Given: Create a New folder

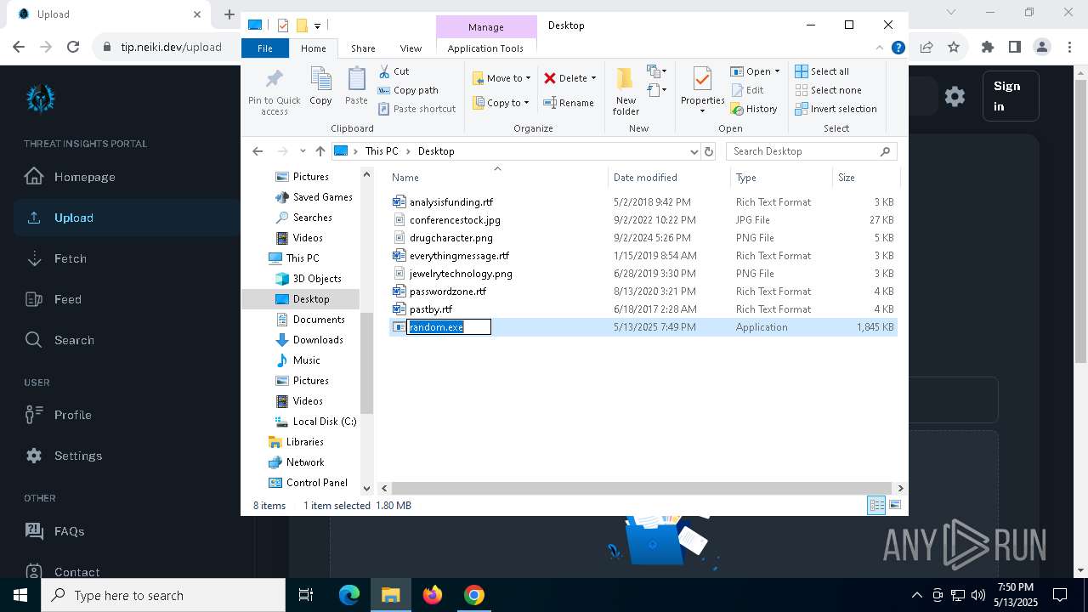Looking at the screenshot, I should coord(626,92).
